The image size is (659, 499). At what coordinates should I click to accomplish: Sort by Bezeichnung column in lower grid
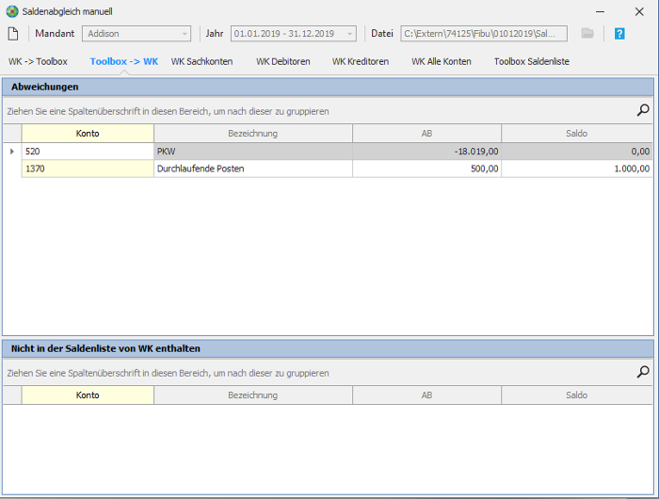coord(253,395)
